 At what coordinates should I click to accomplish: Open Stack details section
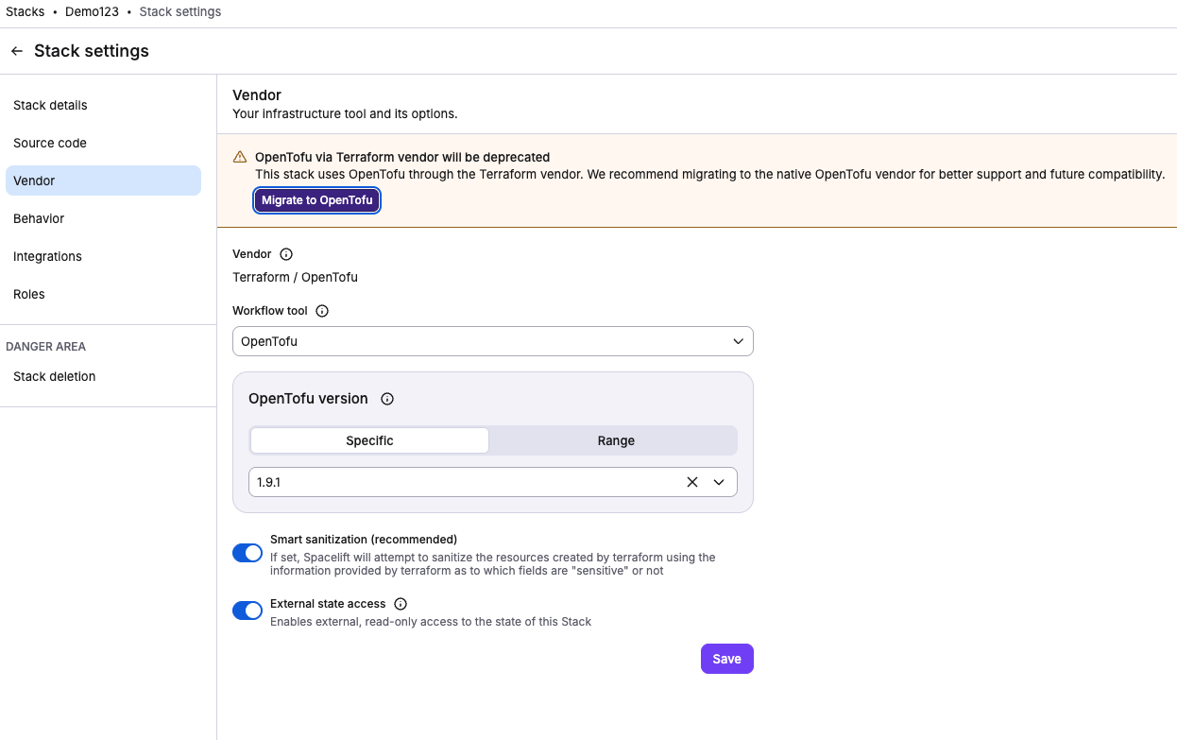[103, 105]
